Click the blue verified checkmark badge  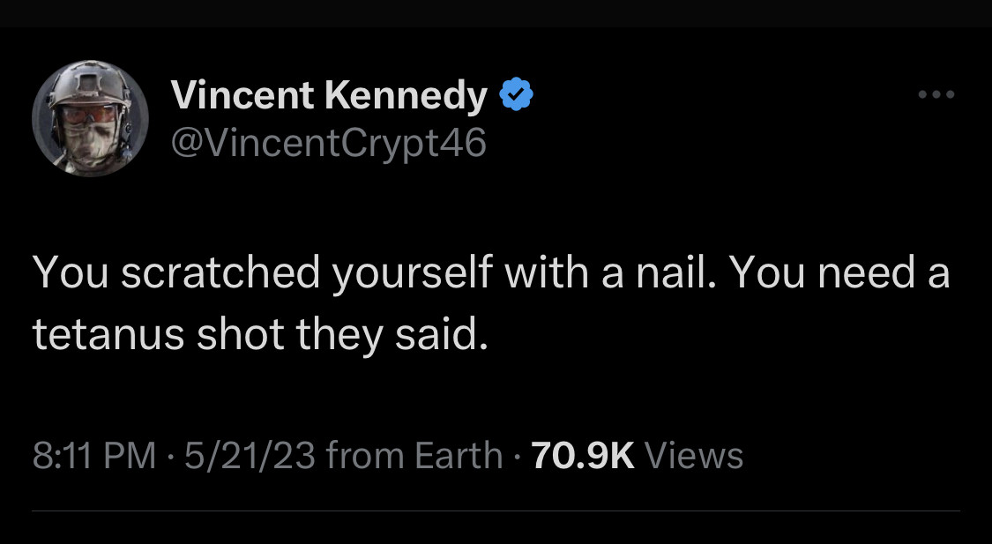516,94
